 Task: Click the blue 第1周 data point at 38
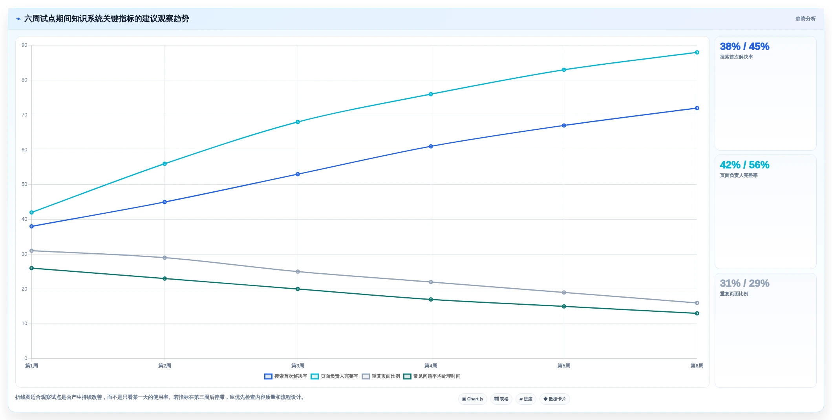tap(32, 226)
